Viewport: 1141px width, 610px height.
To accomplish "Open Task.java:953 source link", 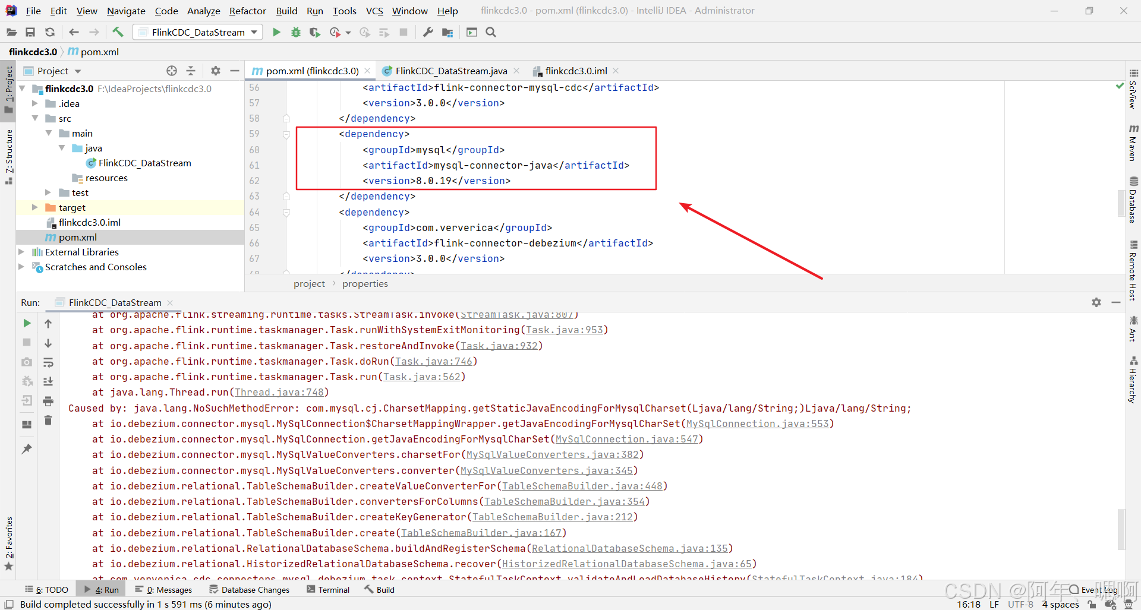I will (x=564, y=330).
